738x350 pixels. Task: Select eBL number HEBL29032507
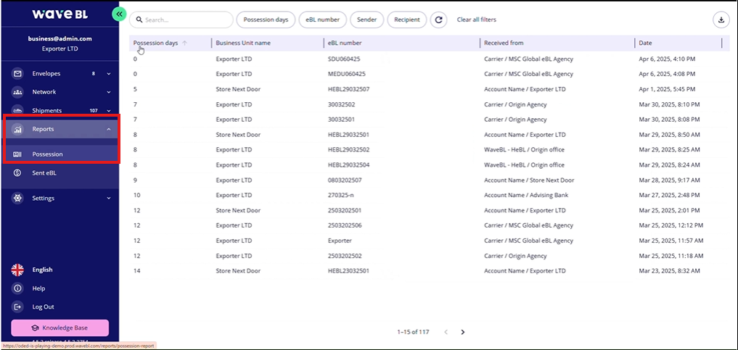click(349, 89)
